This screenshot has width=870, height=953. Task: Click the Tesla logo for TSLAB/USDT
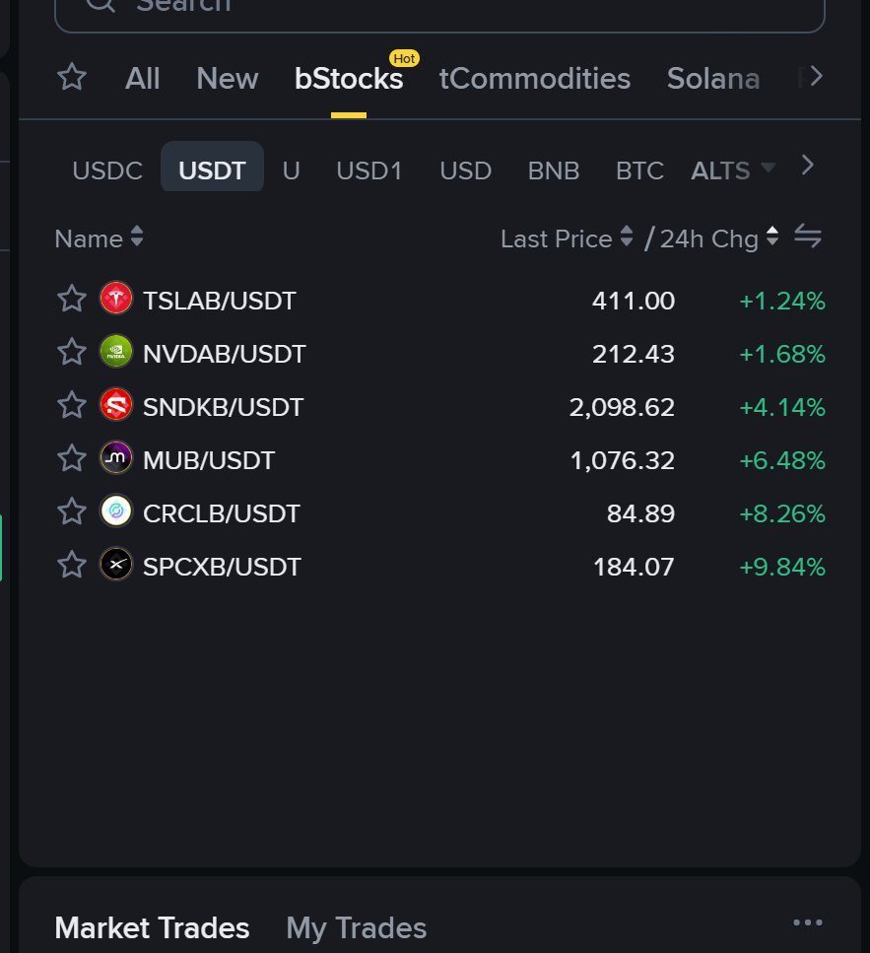116,299
